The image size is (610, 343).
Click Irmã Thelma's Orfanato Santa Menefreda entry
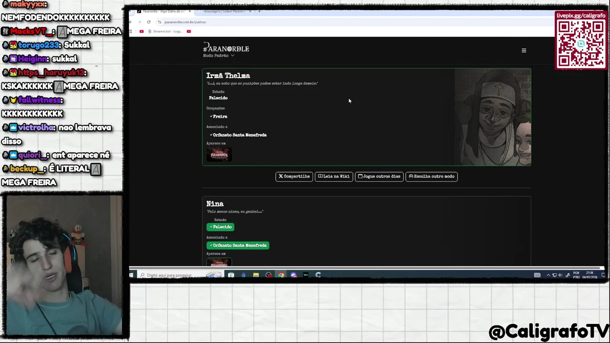coord(238,135)
